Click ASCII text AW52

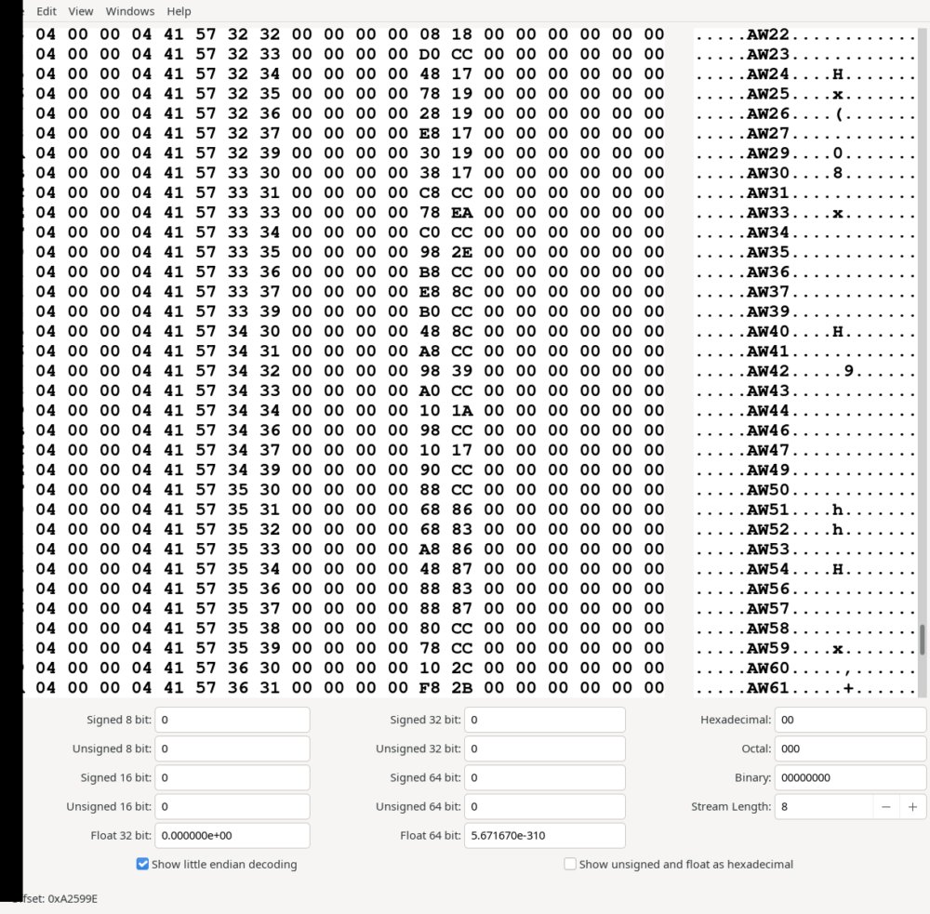767,529
